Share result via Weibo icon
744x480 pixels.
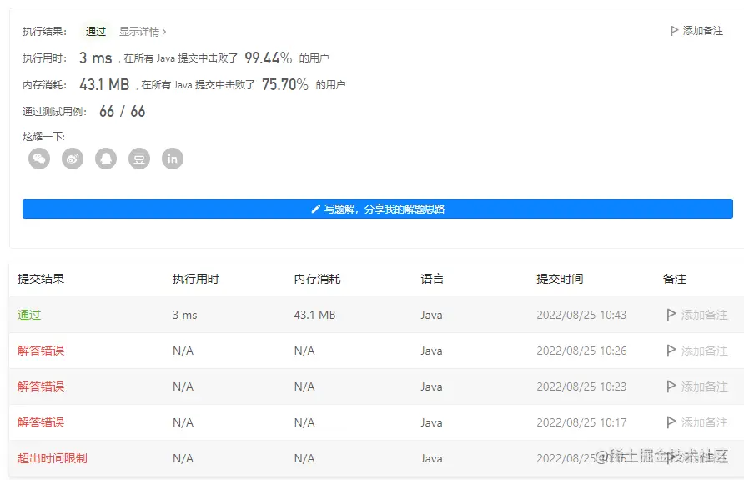point(73,159)
